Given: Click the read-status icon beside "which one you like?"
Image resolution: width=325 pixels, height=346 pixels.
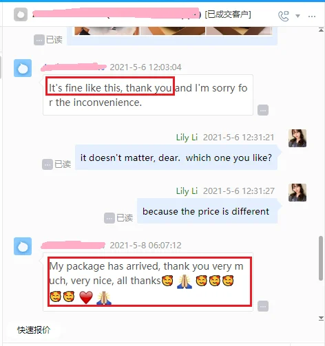Looking at the screenshot, I should 48,164.
